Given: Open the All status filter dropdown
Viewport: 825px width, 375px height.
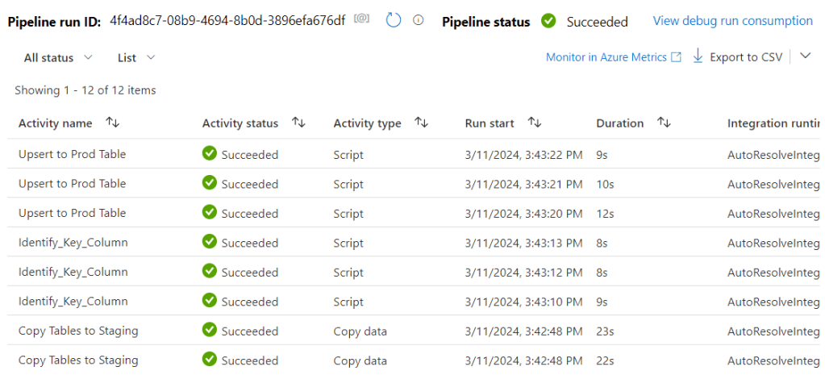Looking at the screenshot, I should tap(58, 57).
